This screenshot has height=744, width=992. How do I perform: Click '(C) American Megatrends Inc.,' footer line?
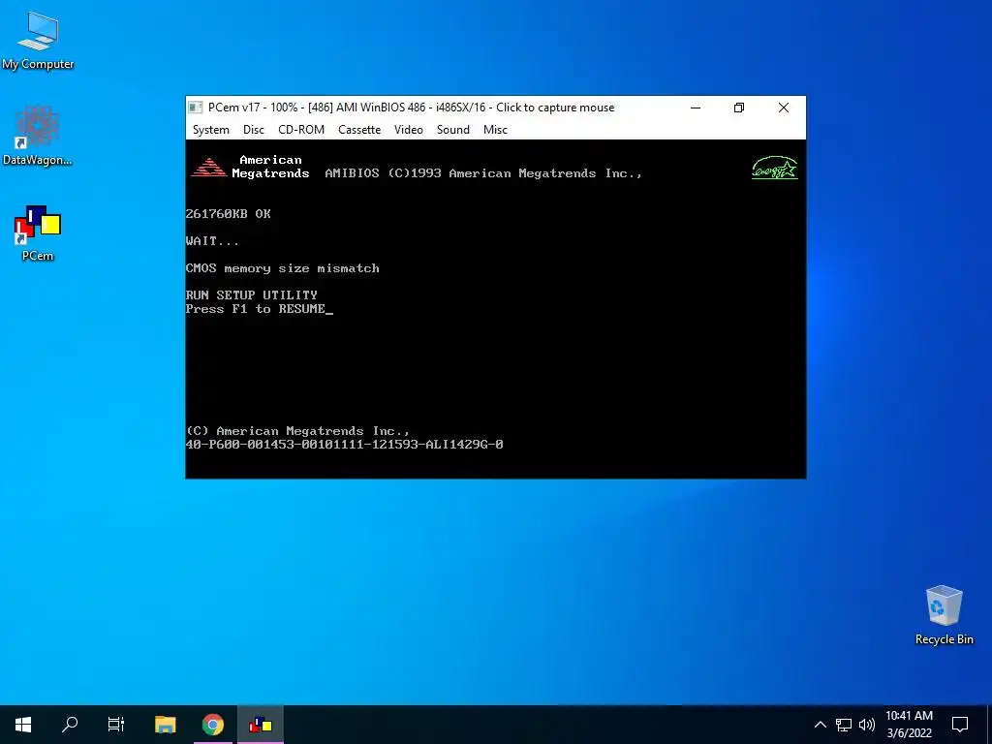click(x=297, y=431)
